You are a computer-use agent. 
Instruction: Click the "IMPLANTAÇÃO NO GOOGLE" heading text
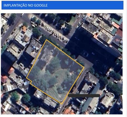[x=26, y=5]
